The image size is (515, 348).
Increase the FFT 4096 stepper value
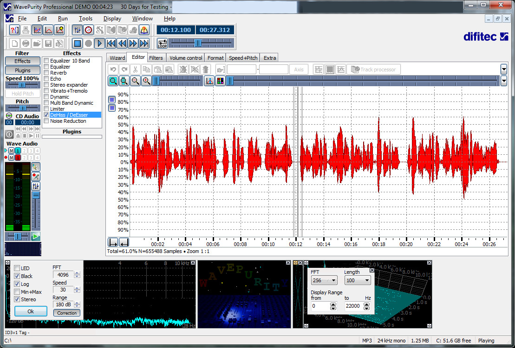pos(77,273)
